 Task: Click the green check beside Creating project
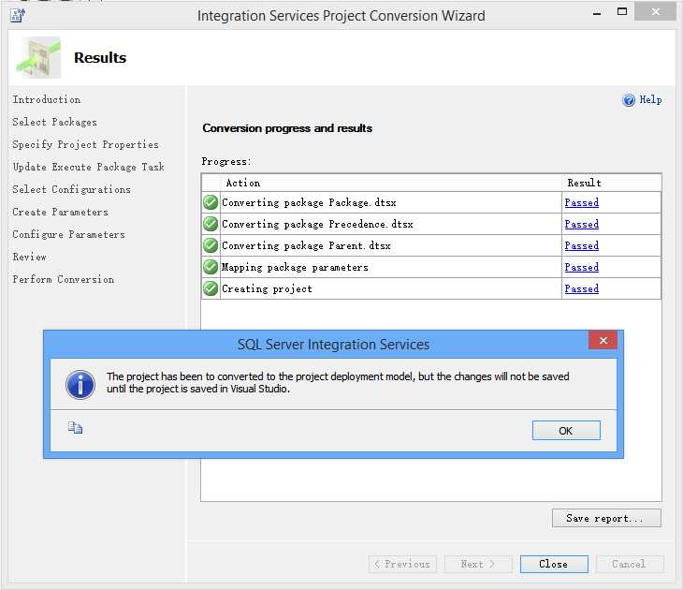tap(211, 288)
